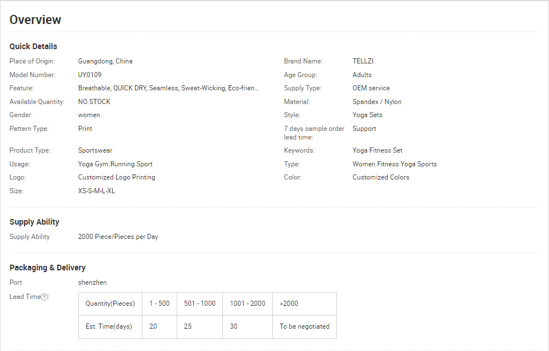Viewport: 549px width, 351px height.
Task: Click the Customized Colors value
Action: point(380,177)
